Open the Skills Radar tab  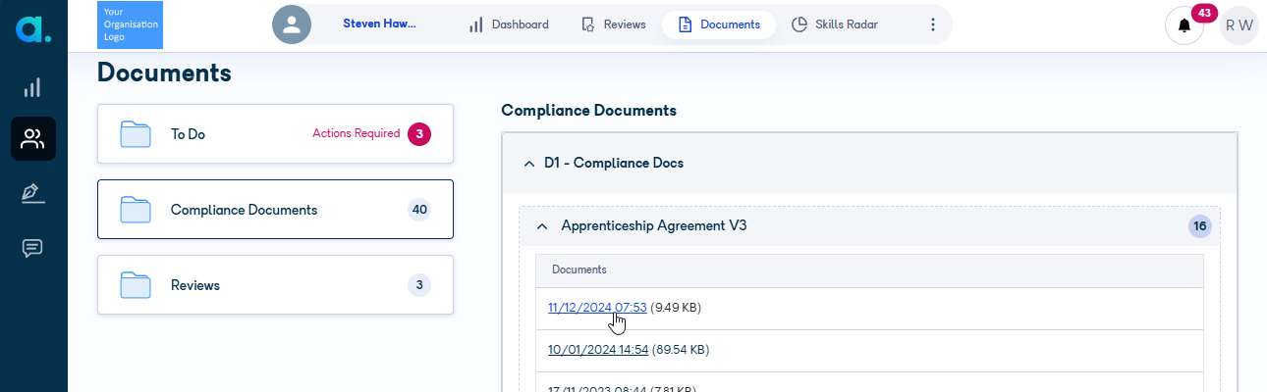[x=835, y=24]
